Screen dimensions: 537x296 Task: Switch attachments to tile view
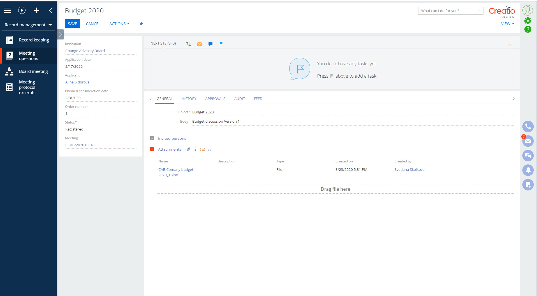pos(209,149)
